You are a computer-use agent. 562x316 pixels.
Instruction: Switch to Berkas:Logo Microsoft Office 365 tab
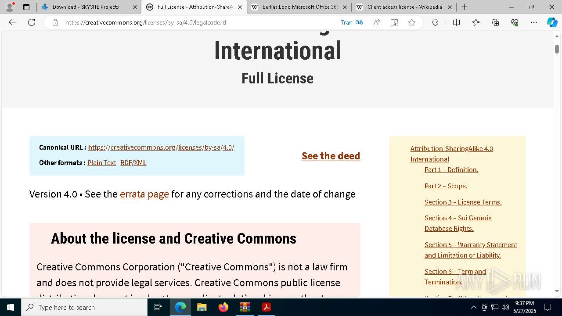click(299, 7)
